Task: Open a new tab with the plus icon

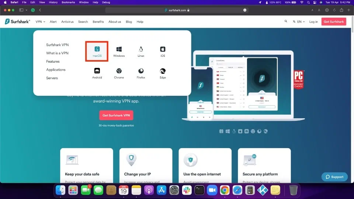Action: point(349,10)
